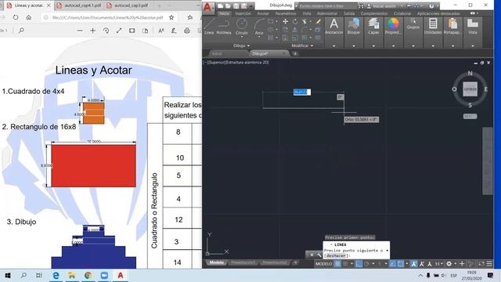
Task: Click the PDF fit-to-page icon
Action: point(132,31)
